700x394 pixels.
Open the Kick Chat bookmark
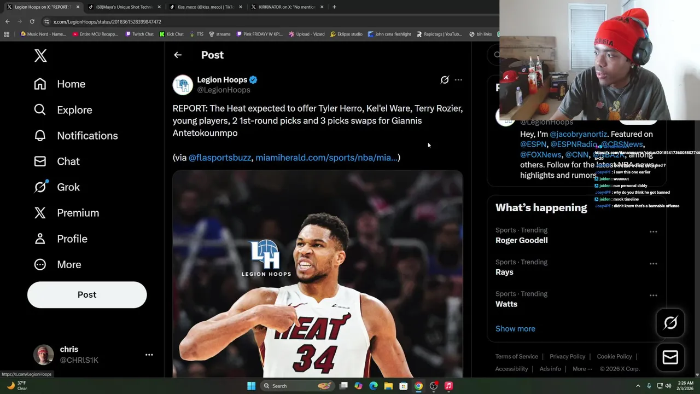pos(172,34)
